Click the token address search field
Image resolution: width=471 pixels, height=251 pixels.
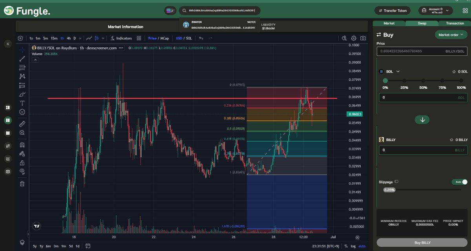point(219,11)
